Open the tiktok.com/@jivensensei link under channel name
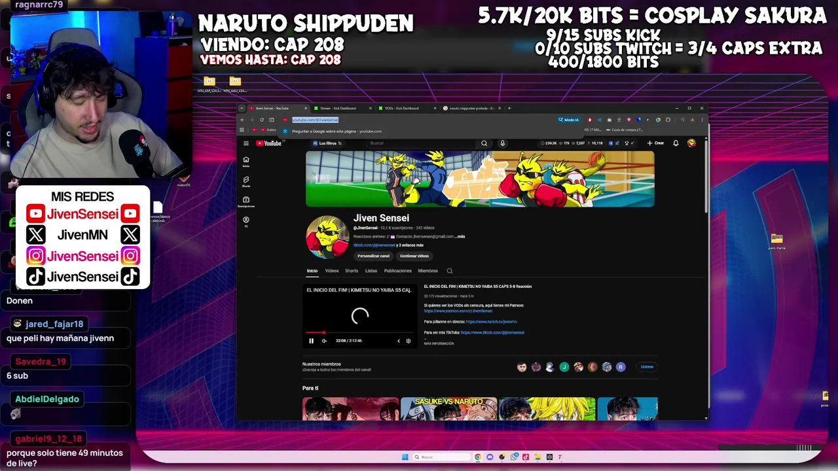The image size is (838, 471). 374,245
